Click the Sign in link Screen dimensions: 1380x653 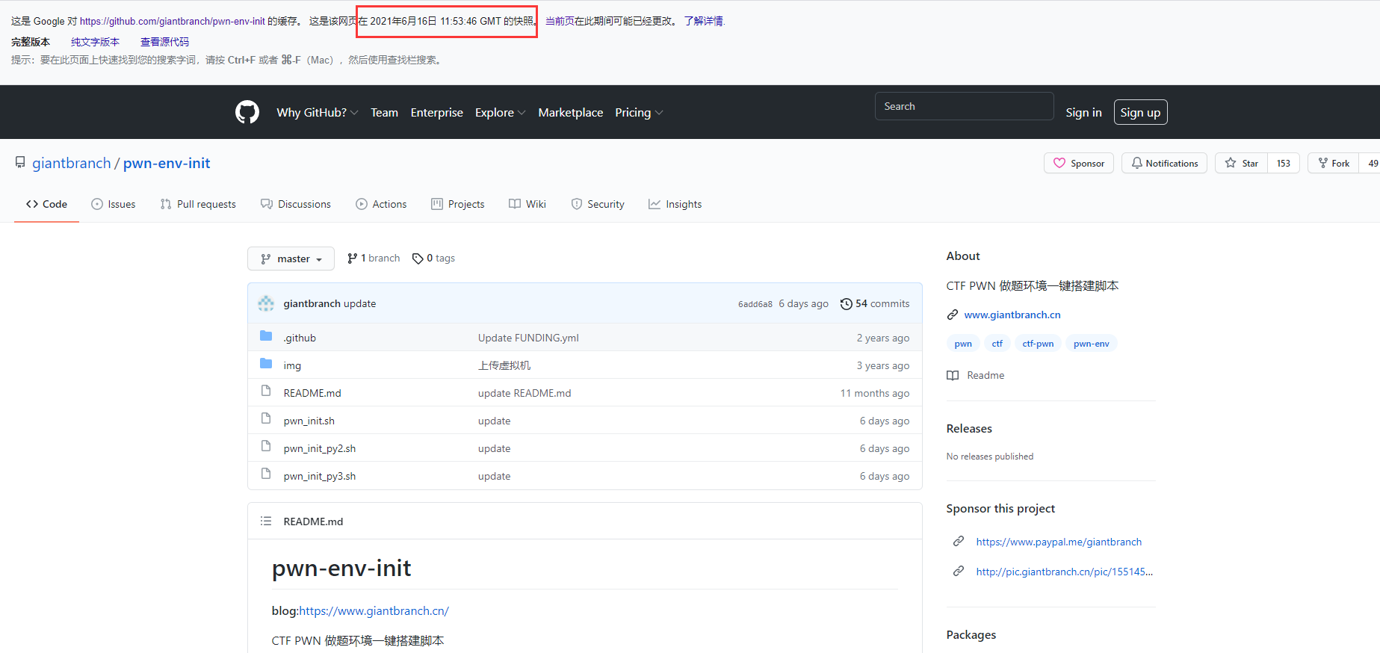point(1083,112)
